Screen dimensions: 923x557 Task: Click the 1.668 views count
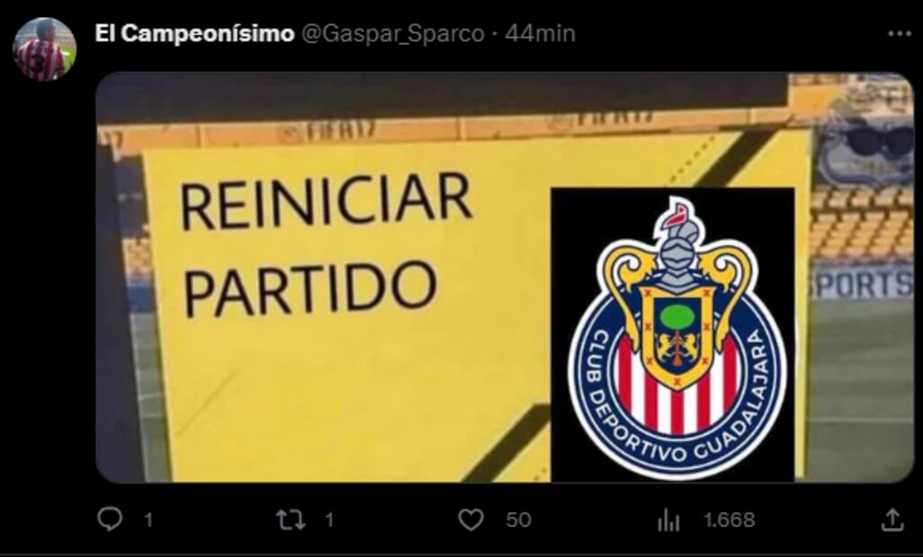point(730,520)
